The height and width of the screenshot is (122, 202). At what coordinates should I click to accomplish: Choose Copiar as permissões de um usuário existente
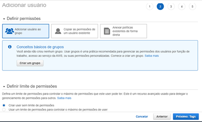[x=74, y=31]
